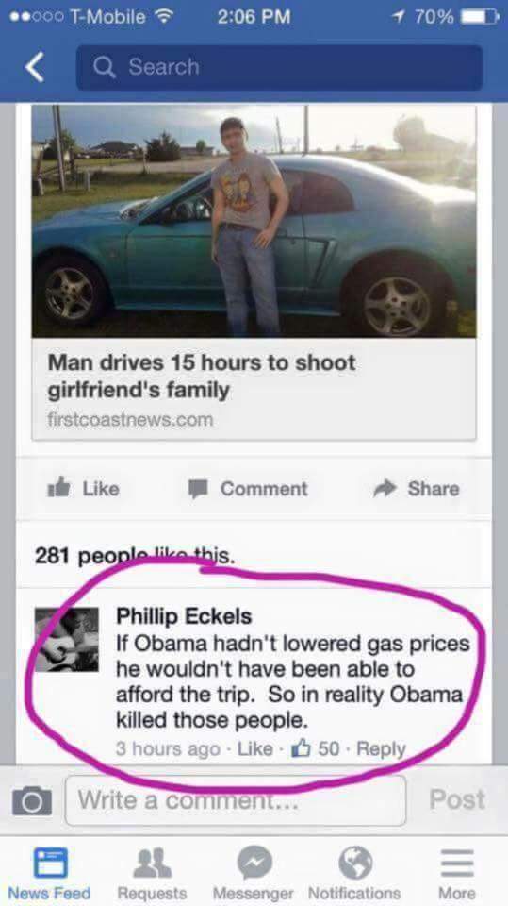508x906 pixels.
Task: Open the More hamburger menu icon
Action: 457,864
